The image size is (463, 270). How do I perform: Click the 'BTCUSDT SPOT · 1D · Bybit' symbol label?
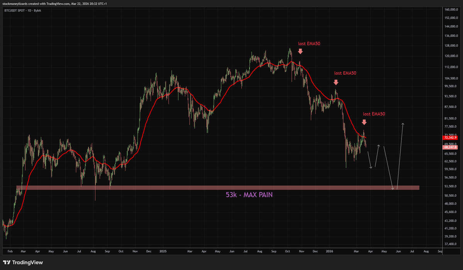[22, 11]
